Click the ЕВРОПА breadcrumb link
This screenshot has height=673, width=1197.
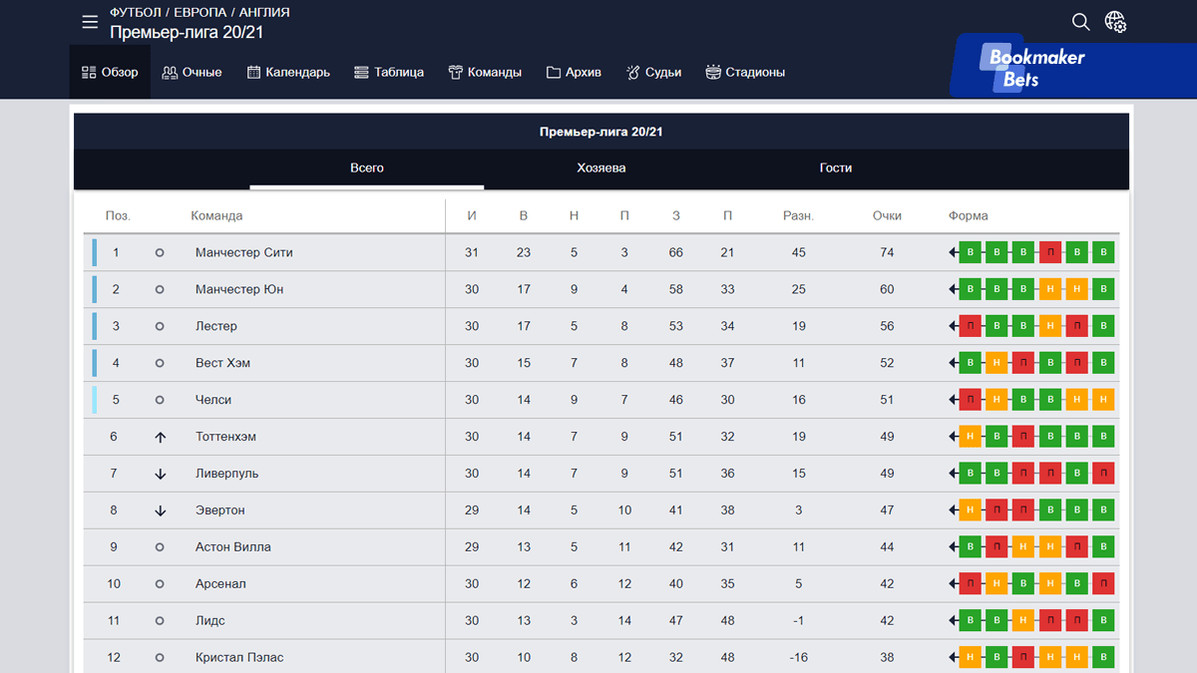tap(200, 13)
